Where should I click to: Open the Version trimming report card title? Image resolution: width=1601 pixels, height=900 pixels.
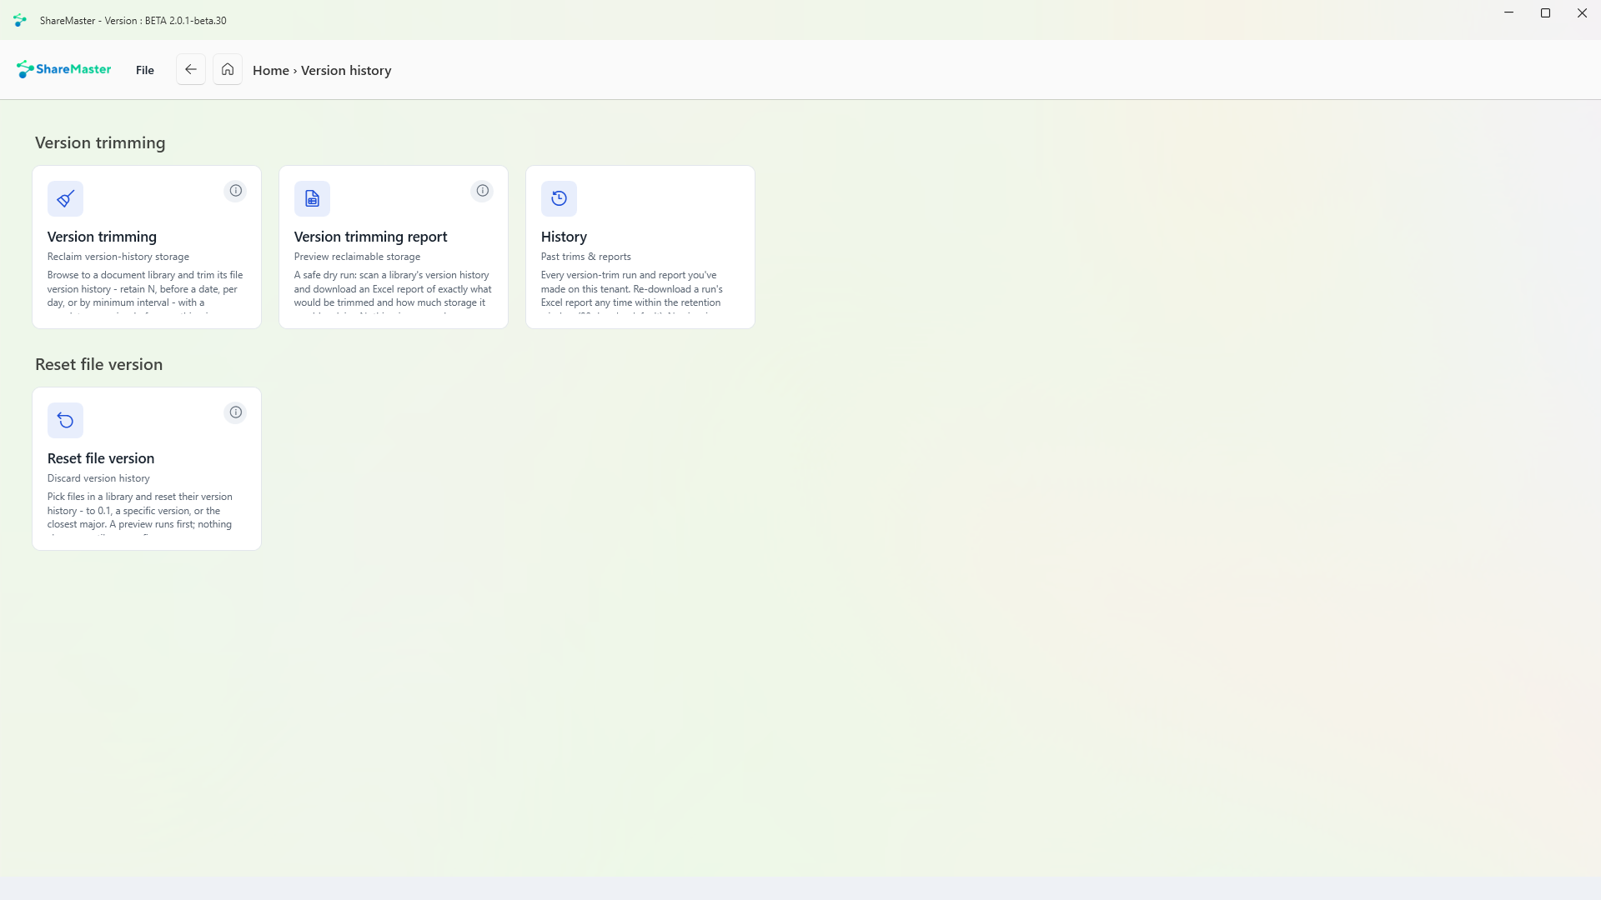(x=370, y=237)
